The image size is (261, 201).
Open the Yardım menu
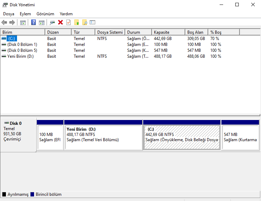point(66,14)
